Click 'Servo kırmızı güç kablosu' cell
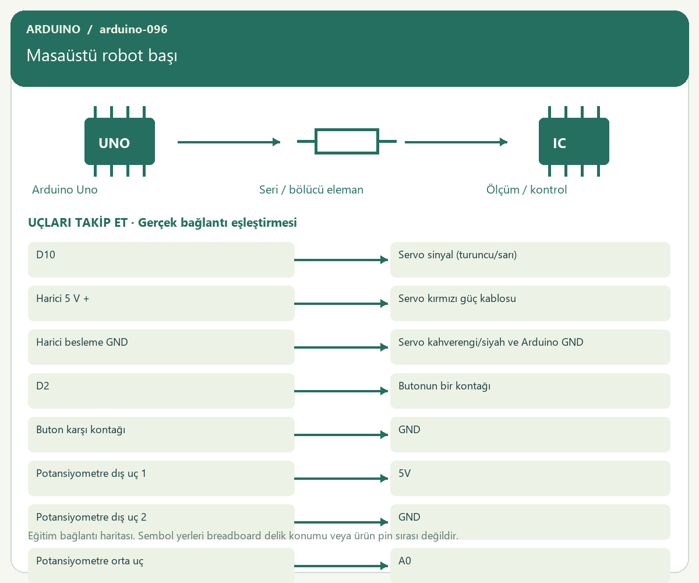Image resolution: width=699 pixels, height=583 pixels. point(530,303)
